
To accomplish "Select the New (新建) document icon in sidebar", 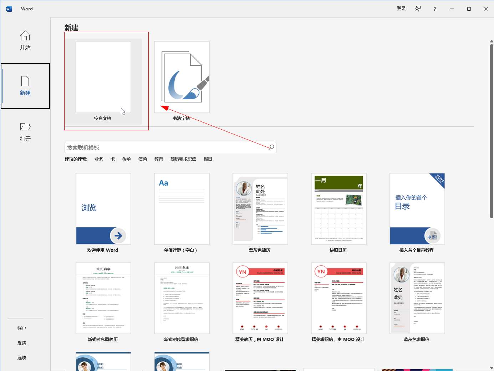I will point(25,81).
